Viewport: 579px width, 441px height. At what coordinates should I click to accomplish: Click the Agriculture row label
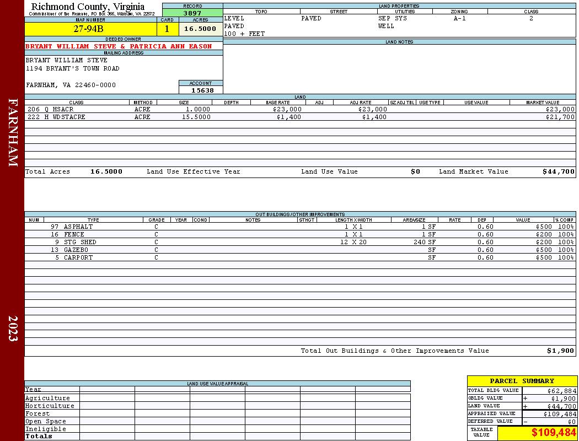47,398
